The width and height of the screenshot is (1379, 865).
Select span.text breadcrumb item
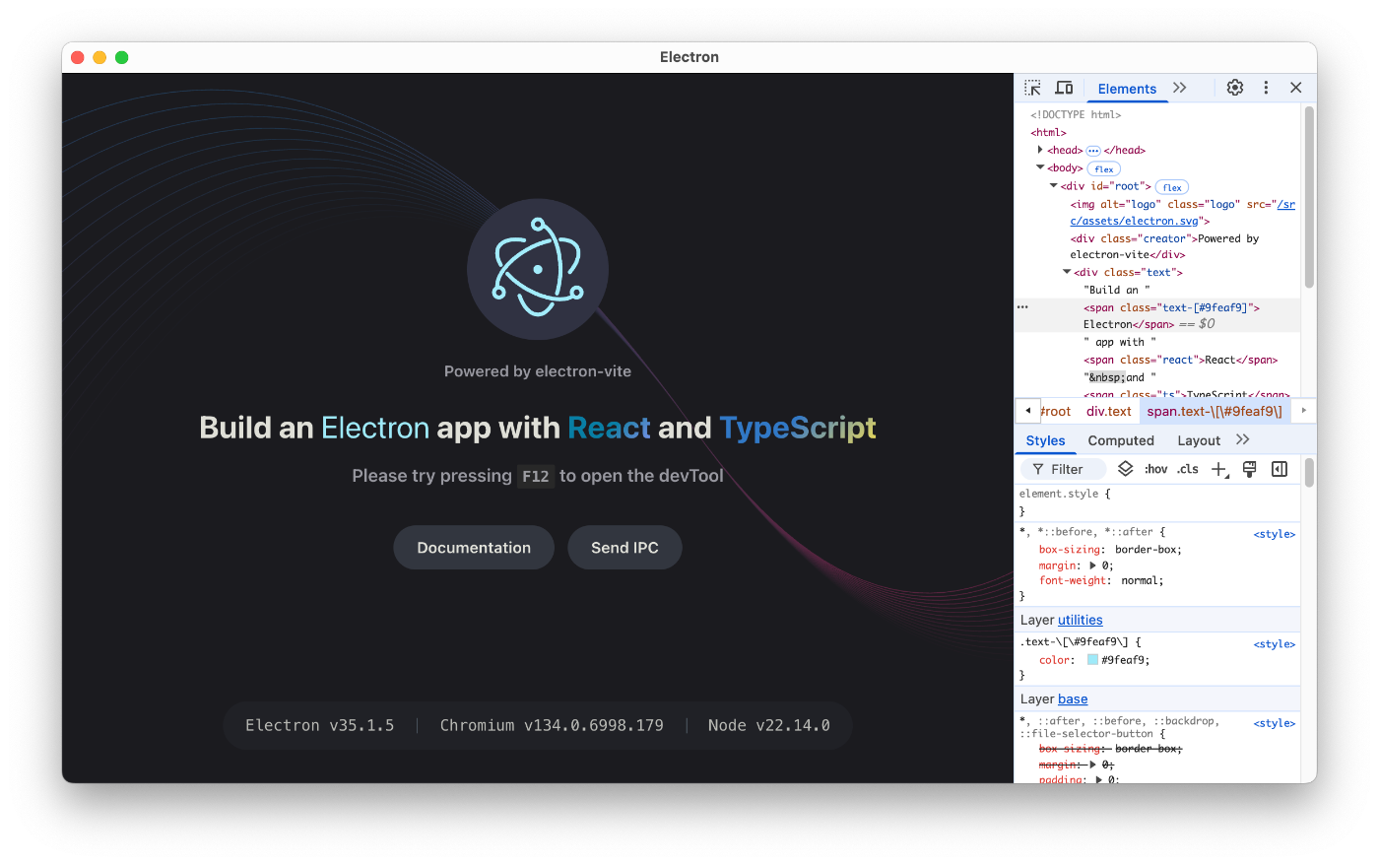tap(1215, 411)
